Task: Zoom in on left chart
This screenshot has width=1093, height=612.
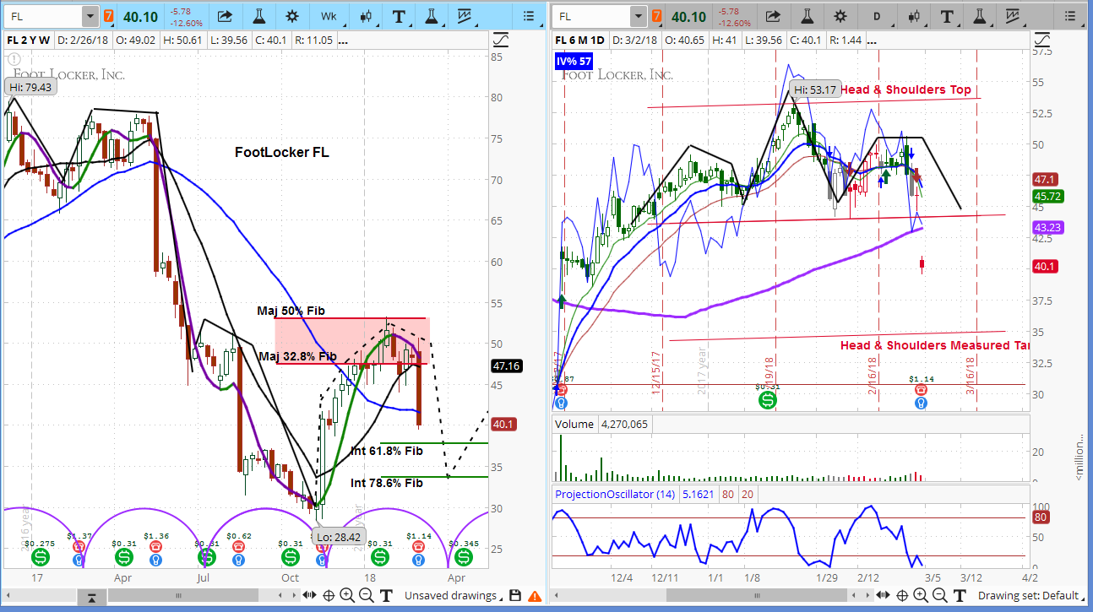Action: click(347, 596)
